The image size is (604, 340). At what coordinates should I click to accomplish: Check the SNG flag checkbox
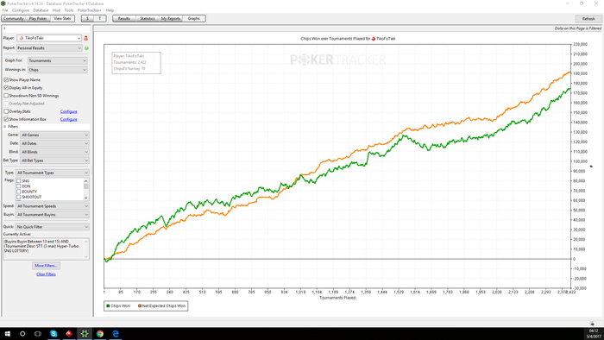pyautogui.click(x=18, y=180)
